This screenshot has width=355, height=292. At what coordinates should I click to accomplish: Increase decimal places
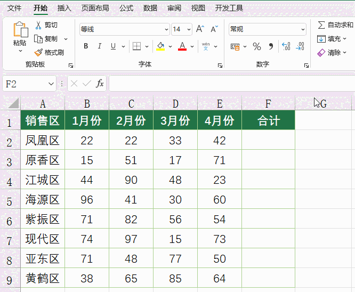pyautogui.click(x=286, y=46)
